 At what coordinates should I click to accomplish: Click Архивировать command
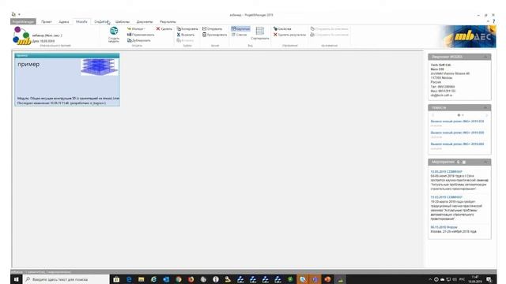(x=214, y=35)
